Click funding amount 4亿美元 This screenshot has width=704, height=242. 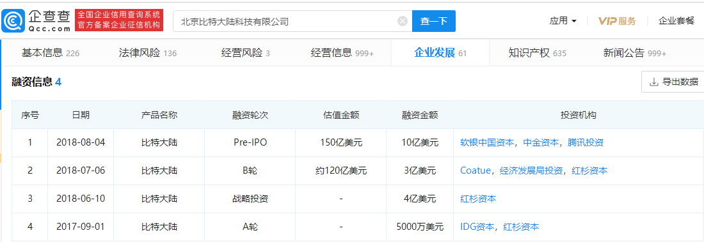pos(420,199)
